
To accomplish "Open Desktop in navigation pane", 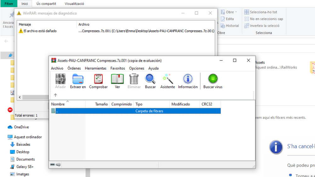I will (20, 152).
